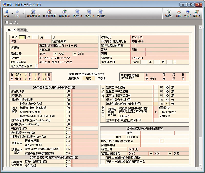Screen dimensions: 205x173
Task: Click the 消費税額 (2) amount field
Action: pos(85,95)
